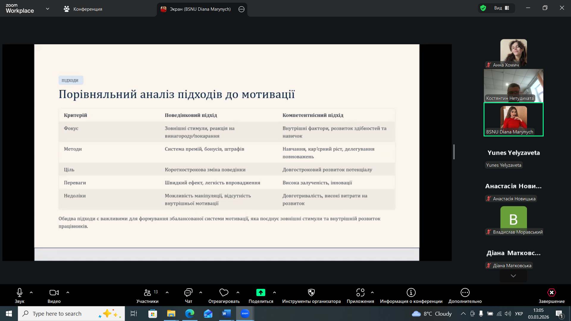Click the Завершение end meeting button

tap(551, 293)
